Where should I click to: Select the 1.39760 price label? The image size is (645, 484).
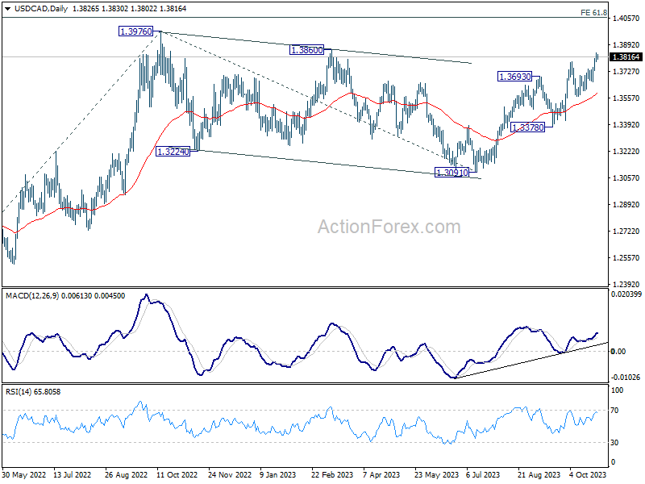(135, 31)
